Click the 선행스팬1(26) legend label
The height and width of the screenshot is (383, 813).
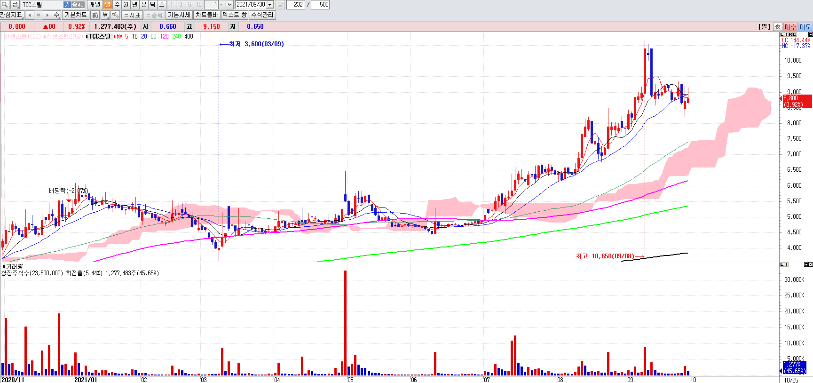tap(23, 36)
